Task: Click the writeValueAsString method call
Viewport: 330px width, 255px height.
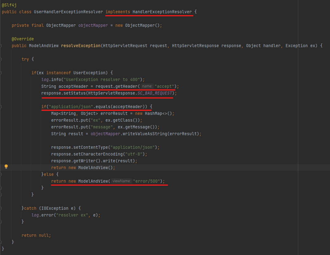Action: click(145, 134)
